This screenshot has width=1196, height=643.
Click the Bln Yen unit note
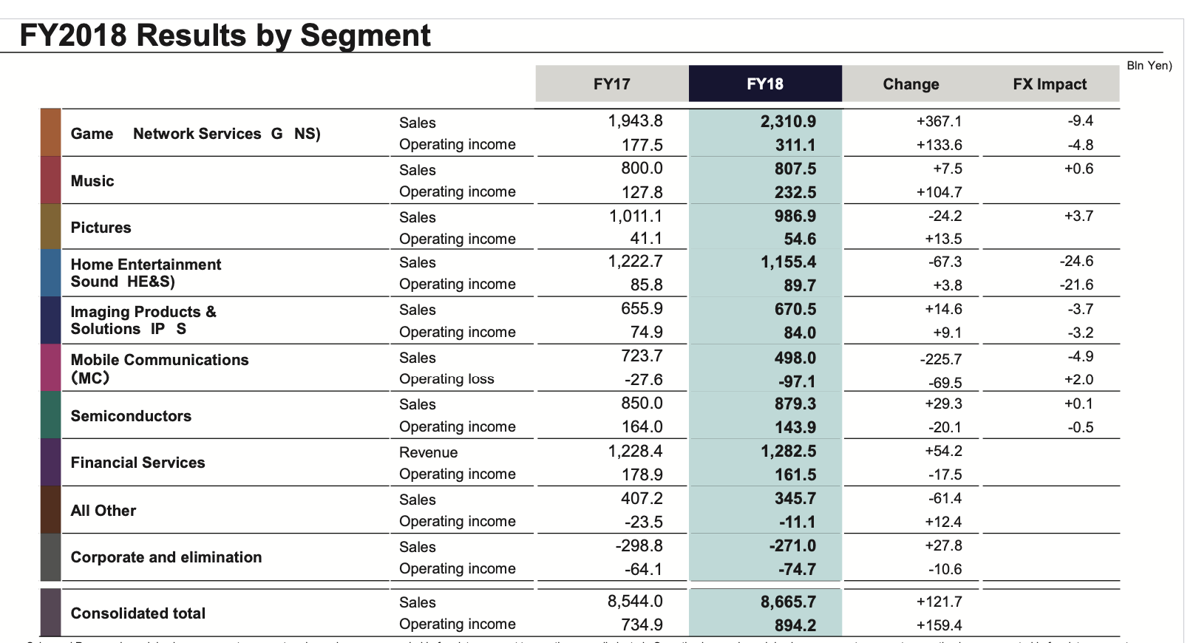pyautogui.click(x=1149, y=65)
